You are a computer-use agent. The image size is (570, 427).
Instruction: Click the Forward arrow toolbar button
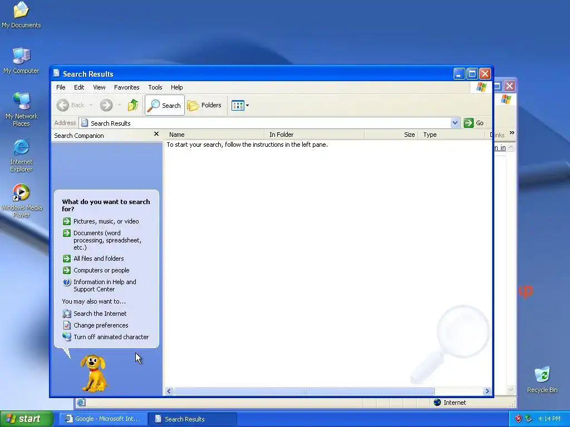(x=106, y=105)
